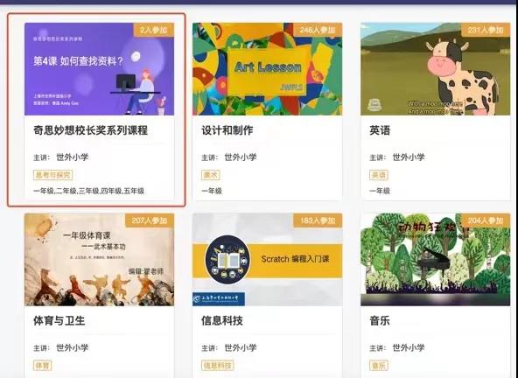This screenshot has width=518, height=378.
Task: Open the Scratch 编程入门课 thumbnail
Action: click(x=267, y=259)
